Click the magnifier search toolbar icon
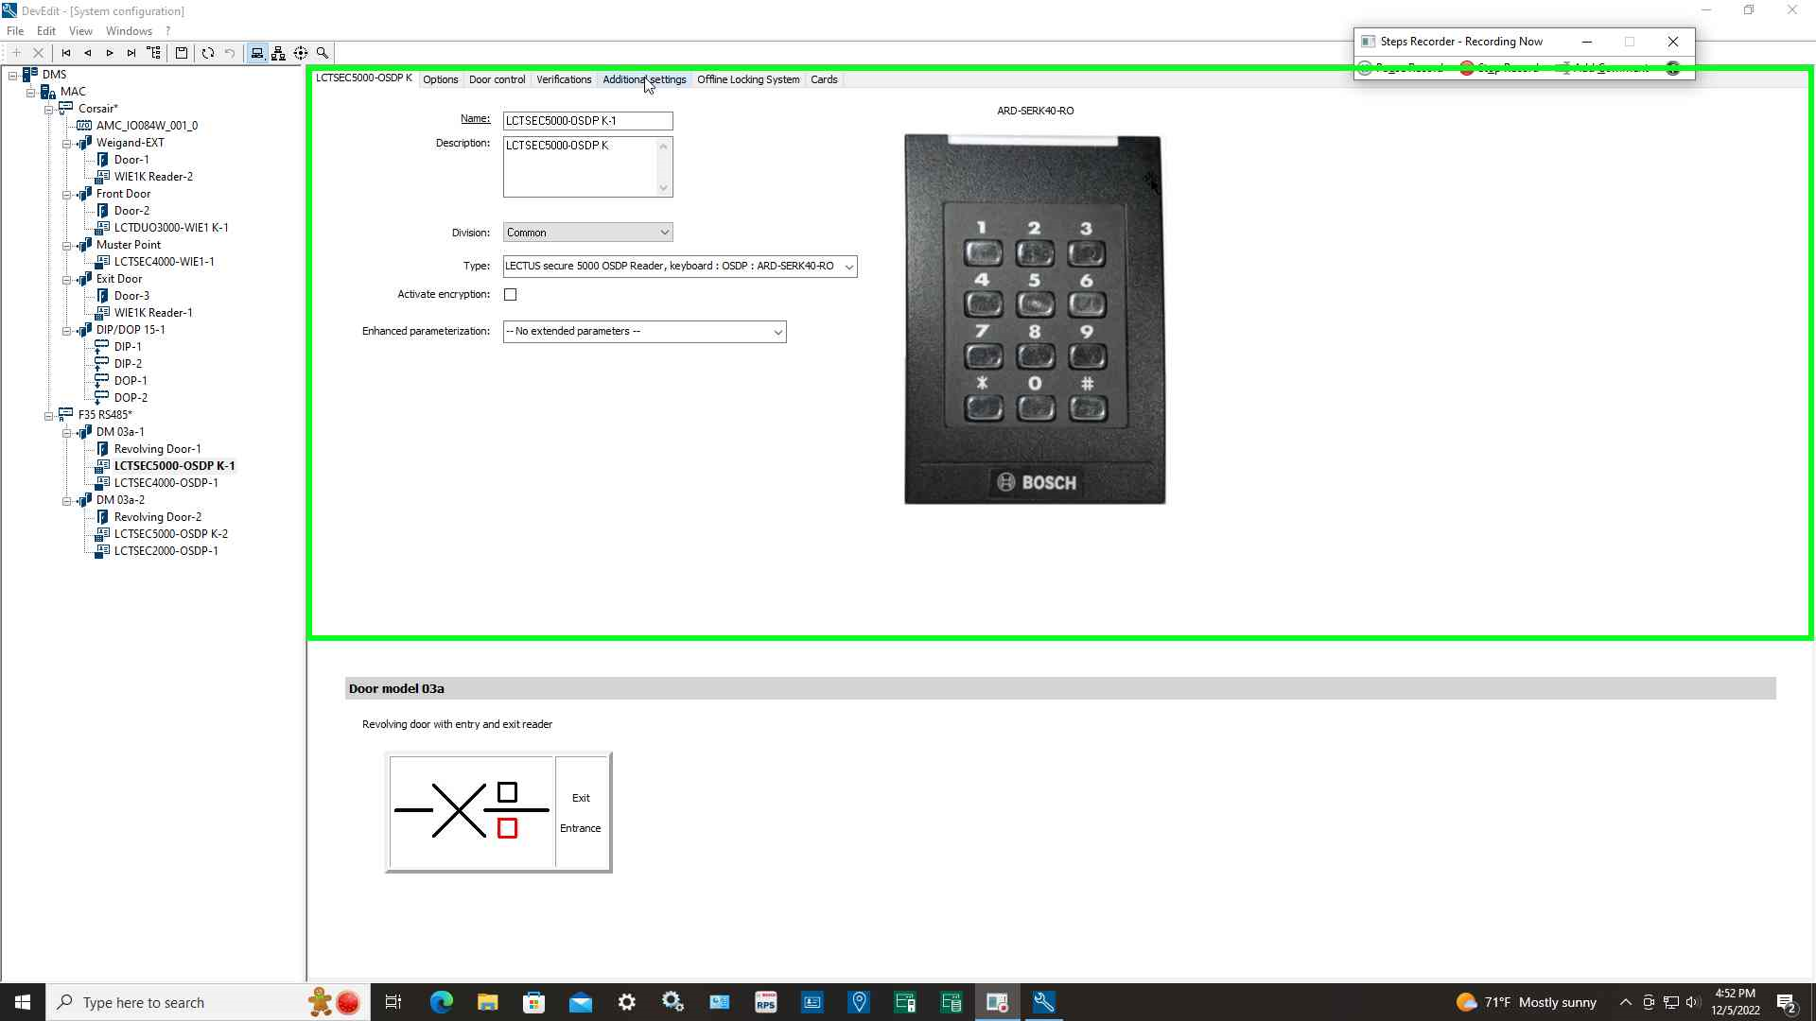The height and width of the screenshot is (1021, 1816). pos(323,53)
